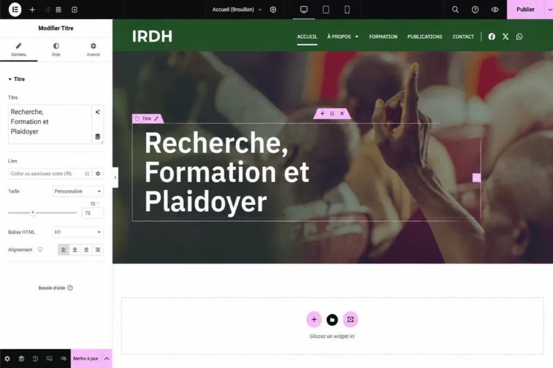Open the Style tab
The width and height of the screenshot is (553, 368).
coord(56,50)
